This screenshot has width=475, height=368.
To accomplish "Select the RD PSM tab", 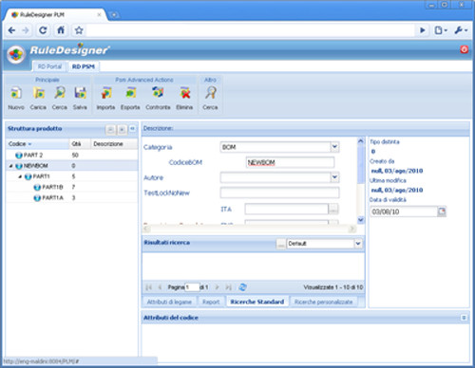I will tap(84, 66).
